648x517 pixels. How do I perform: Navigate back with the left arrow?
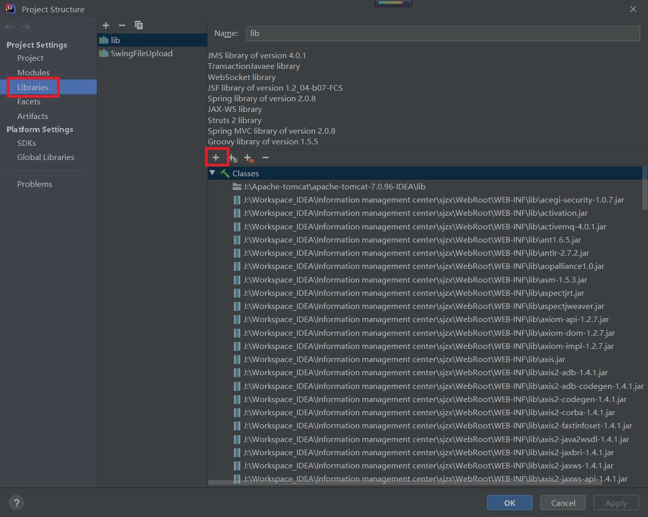coord(10,27)
